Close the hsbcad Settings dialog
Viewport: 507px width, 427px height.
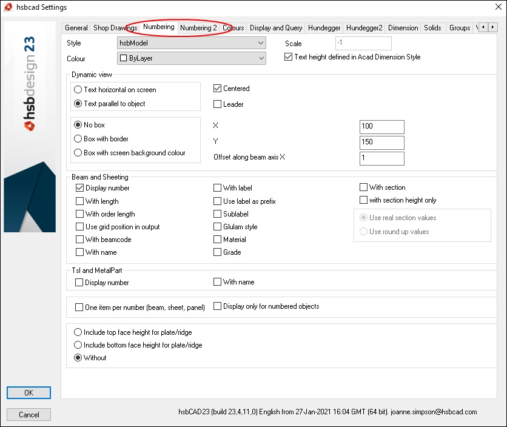[499, 7]
